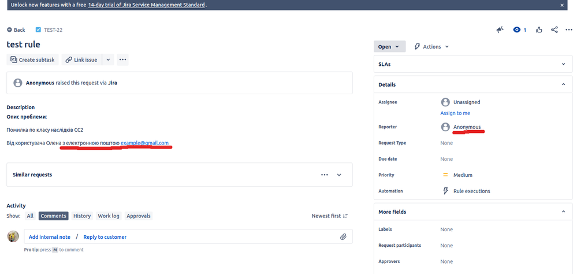The image size is (577, 274).
Task: Select the Comments activity tab
Action: (x=53, y=216)
